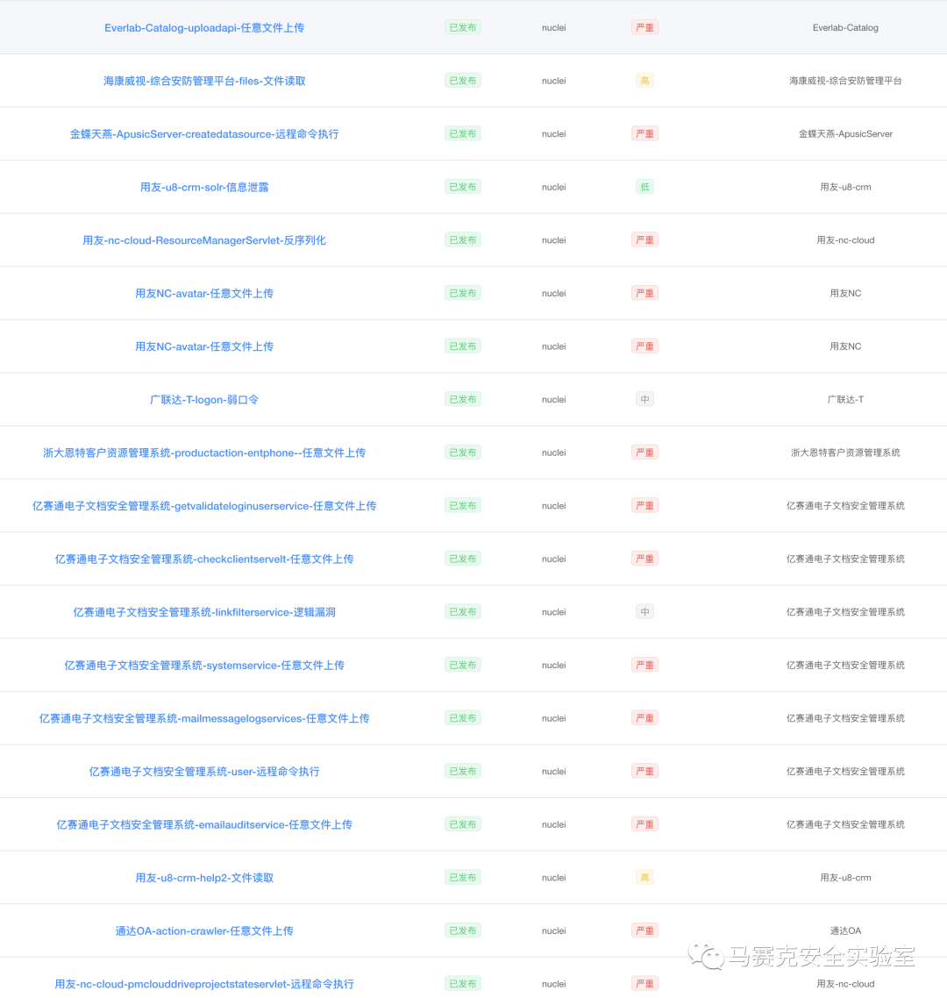Open 浙大恩特客户资源管理系统-productaction-entphone link
The image size is (947, 998).
point(204,453)
